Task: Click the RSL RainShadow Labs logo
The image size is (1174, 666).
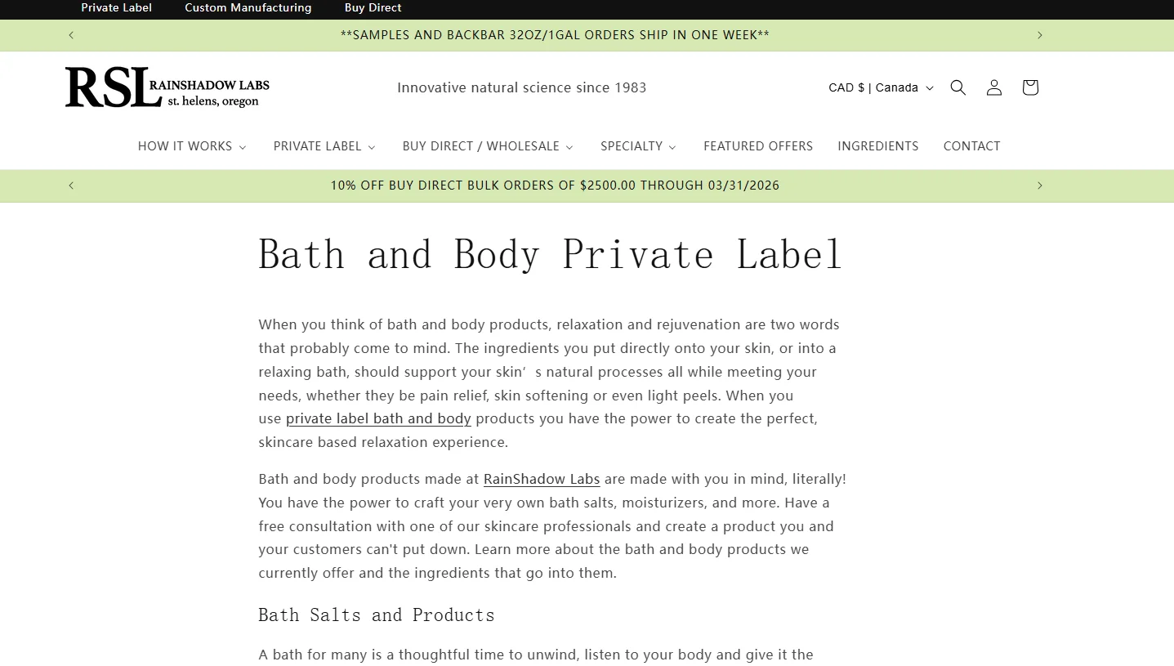Action: click(167, 87)
